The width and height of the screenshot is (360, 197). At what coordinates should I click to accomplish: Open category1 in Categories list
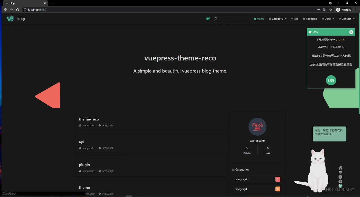pos(257,189)
